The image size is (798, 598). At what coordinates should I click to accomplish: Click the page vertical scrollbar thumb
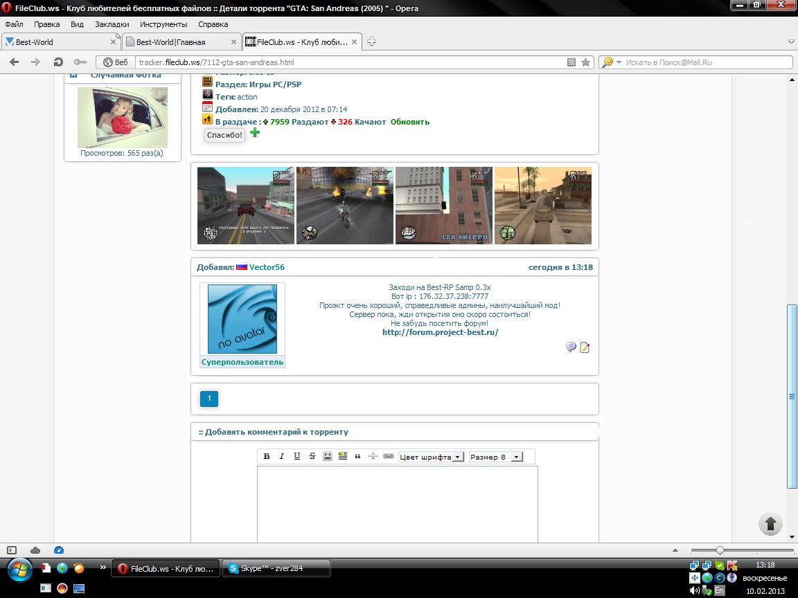tap(791, 396)
